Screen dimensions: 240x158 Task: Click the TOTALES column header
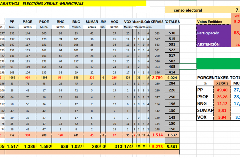(x=172, y=22)
